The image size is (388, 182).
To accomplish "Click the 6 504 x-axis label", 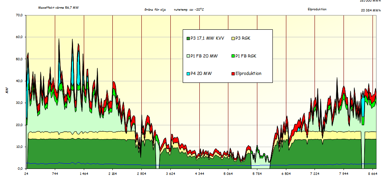I will pyautogui.click(x=286, y=174).
